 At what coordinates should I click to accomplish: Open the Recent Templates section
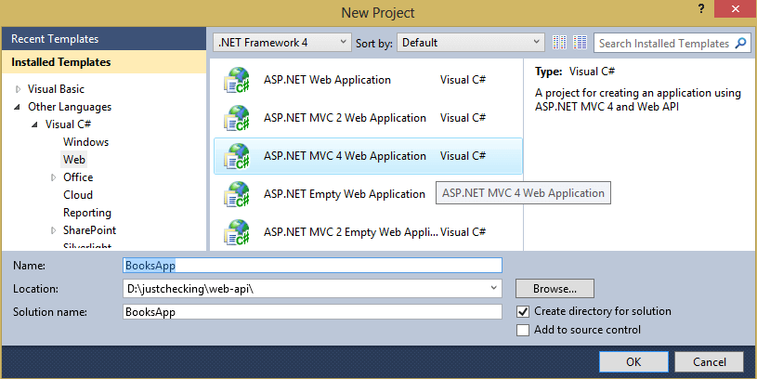pos(55,39)
